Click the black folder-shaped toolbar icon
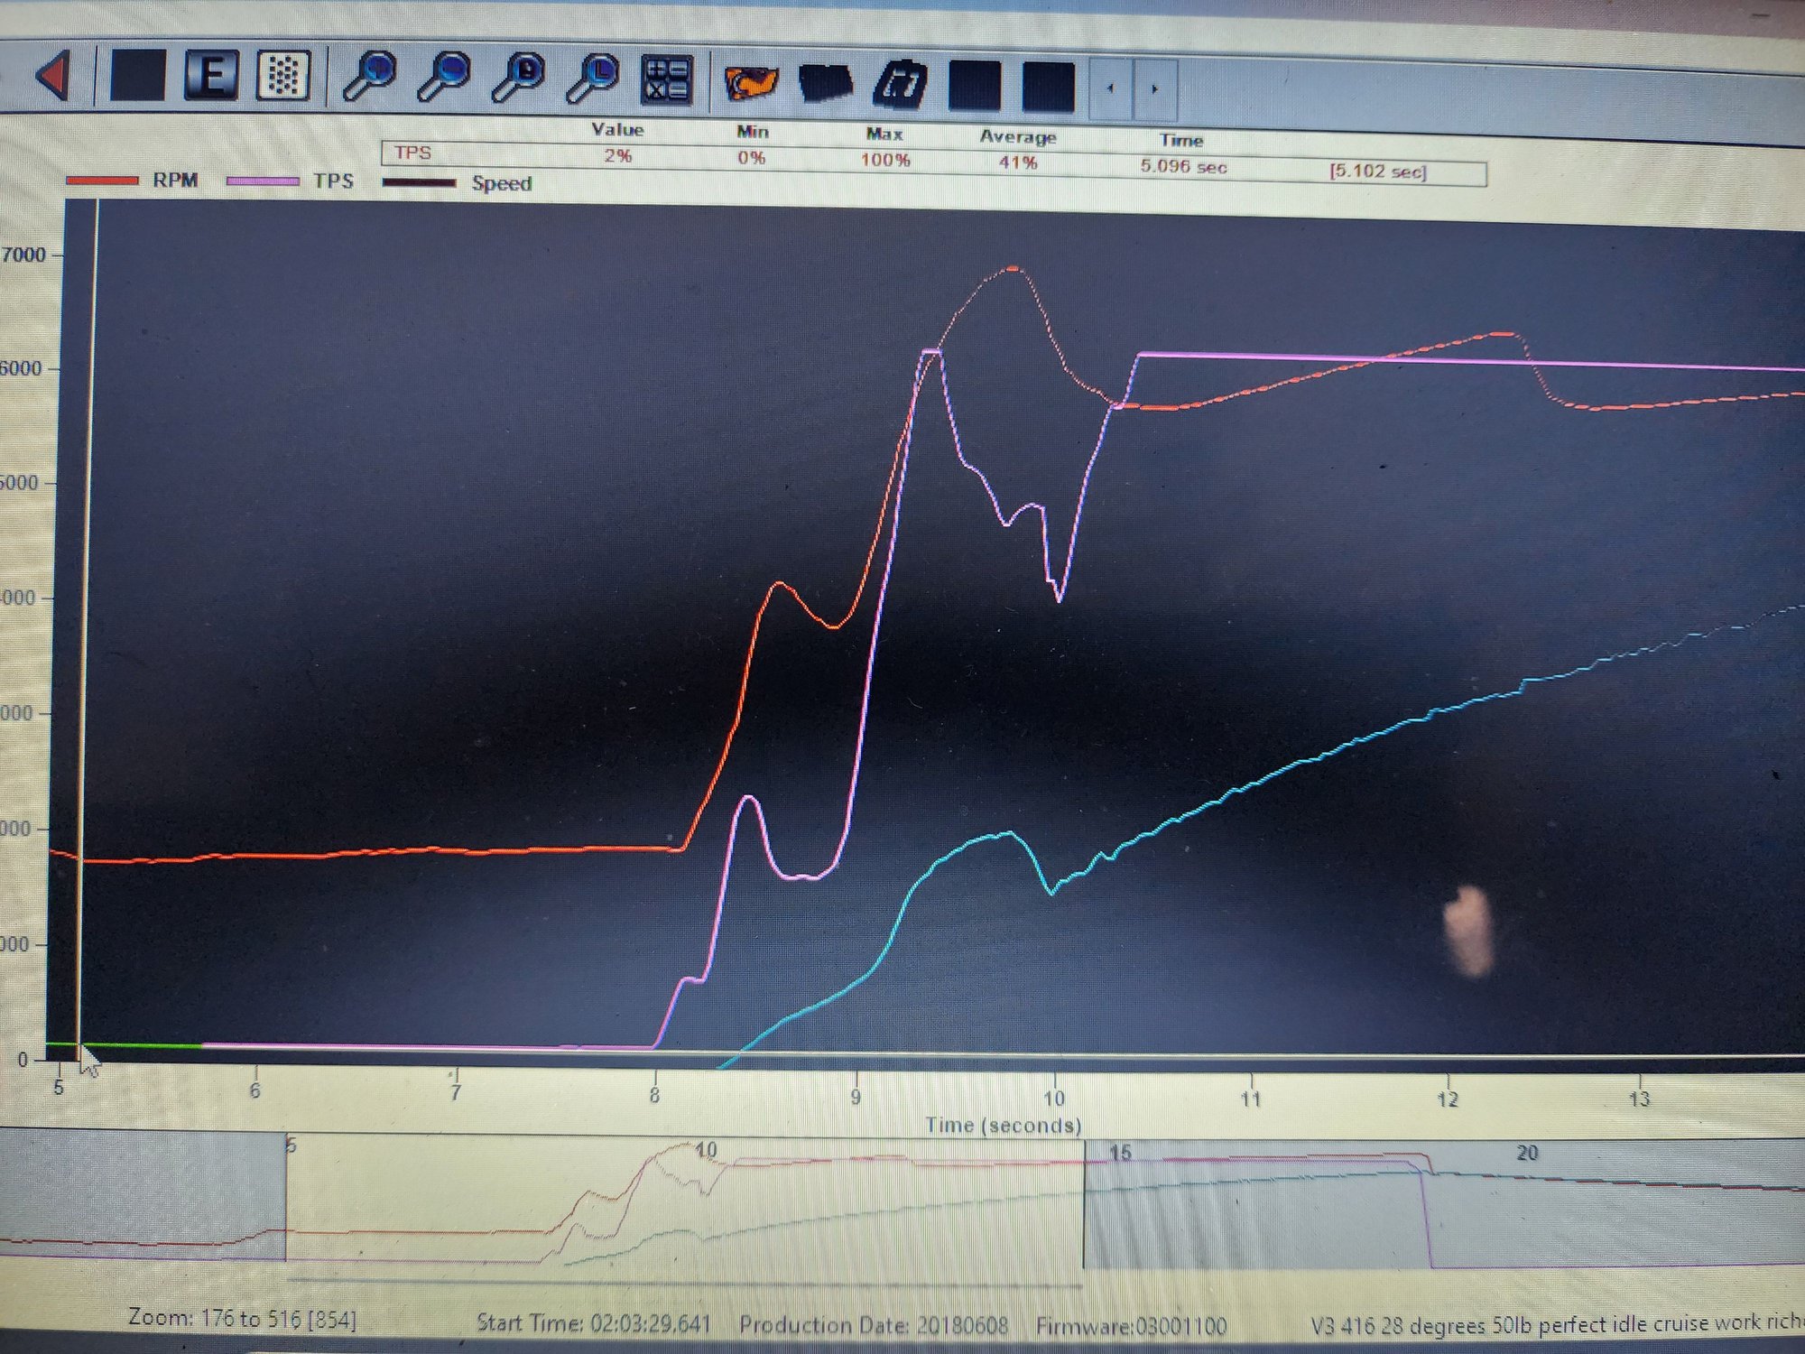1805x1354 pixels. click(x=825, y=84)
